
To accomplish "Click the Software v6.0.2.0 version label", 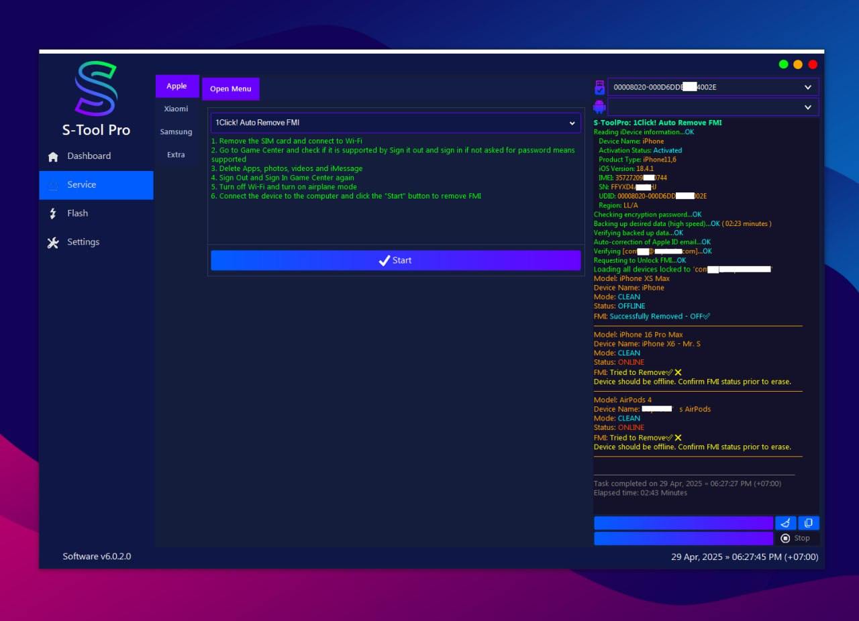I will [x=97, y=557].
